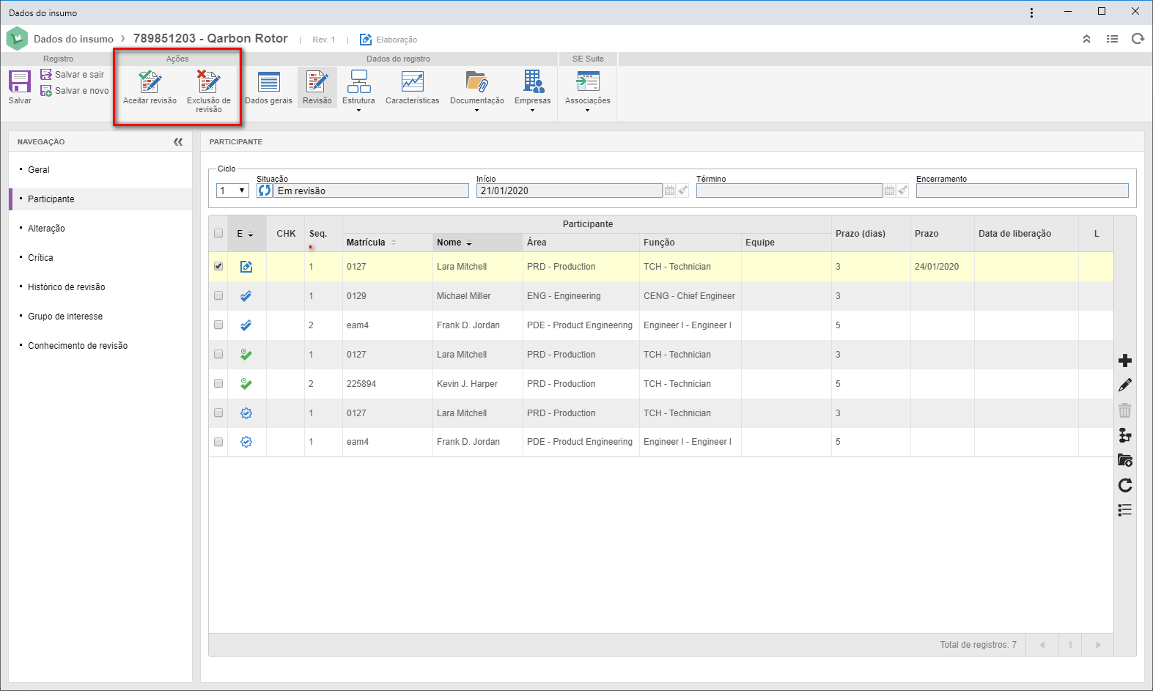Click edit status icon in highlighted row
The width and height of the screenshot is (1153, 691).
(246, 267)
